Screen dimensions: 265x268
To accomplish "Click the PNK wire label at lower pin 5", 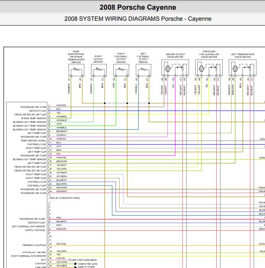I will pos(59,218).
